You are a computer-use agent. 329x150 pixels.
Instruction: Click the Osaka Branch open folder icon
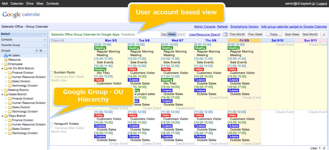(x=6, y=94)
